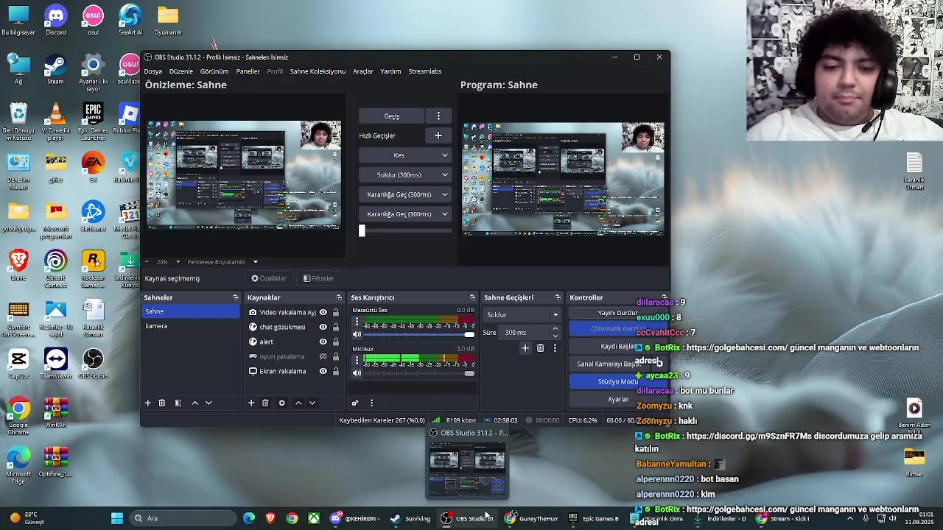Open advanced audio properties gear in Ses Karıştırıcı

(355, 403)
